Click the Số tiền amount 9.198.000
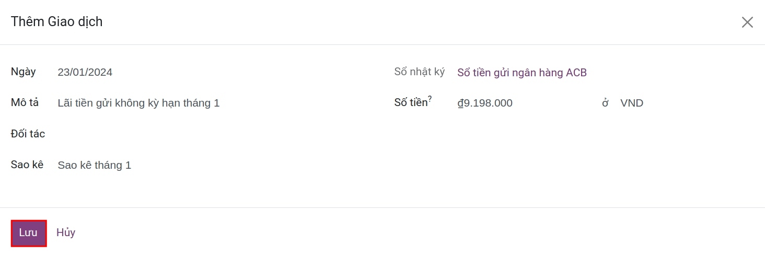 tap(488, 103)
